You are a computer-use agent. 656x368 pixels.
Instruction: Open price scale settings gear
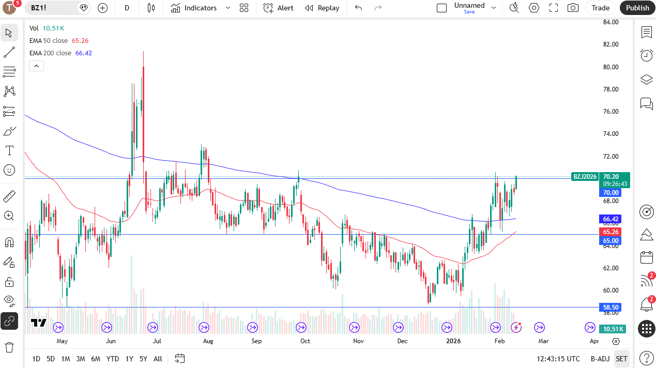point(616,342)
